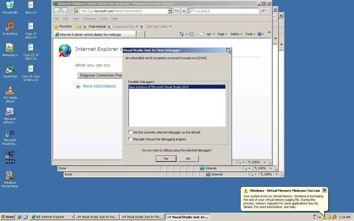Open the Tools menu in the menu bar

[104, 19]
